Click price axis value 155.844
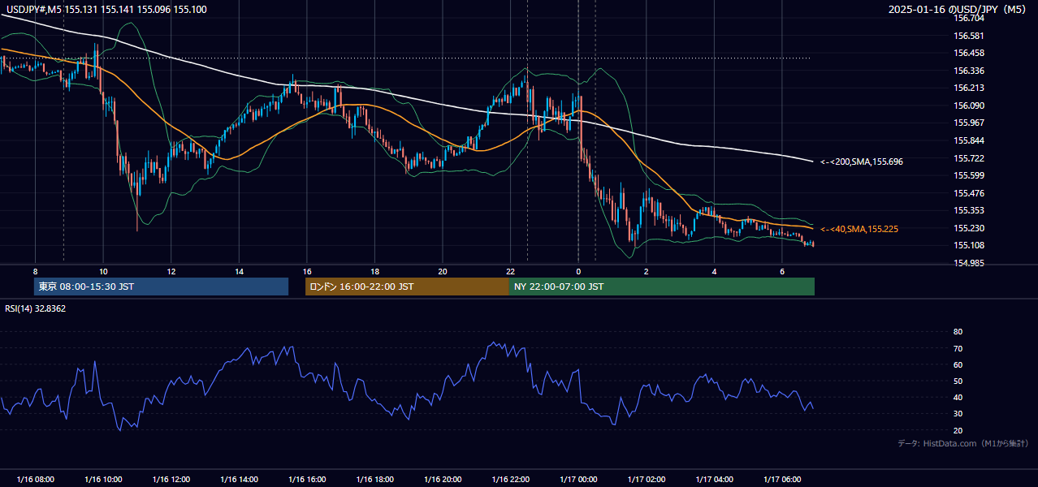 tap(968, 140)
